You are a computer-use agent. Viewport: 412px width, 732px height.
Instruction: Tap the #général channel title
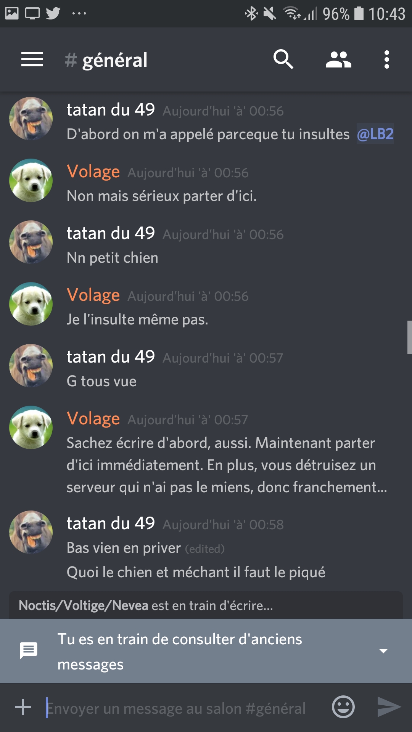click(106, 60)
